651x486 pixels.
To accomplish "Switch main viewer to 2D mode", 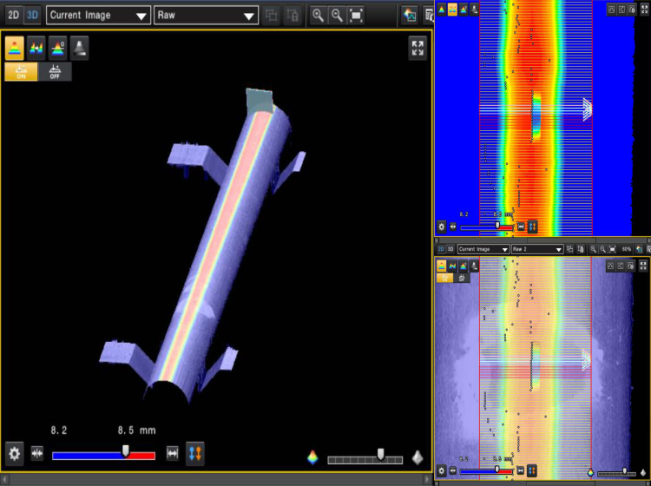I will (x=13, y=15).
